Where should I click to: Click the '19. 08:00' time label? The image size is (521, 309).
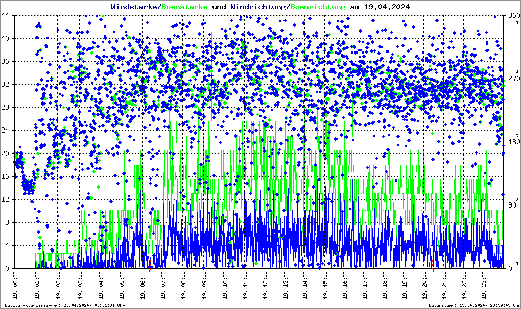(x=184, y=286)
